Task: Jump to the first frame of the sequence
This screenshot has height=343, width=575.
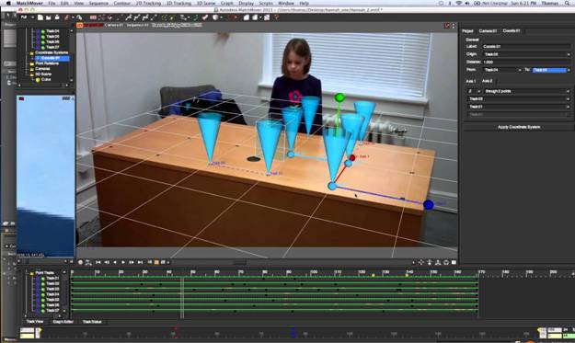Action: [x=98, y=262]
